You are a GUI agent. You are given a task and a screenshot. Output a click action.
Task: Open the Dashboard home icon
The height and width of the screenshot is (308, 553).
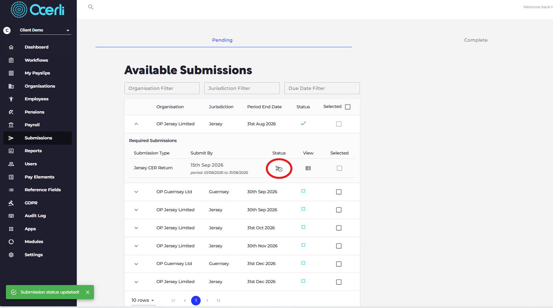coord(11,47)
